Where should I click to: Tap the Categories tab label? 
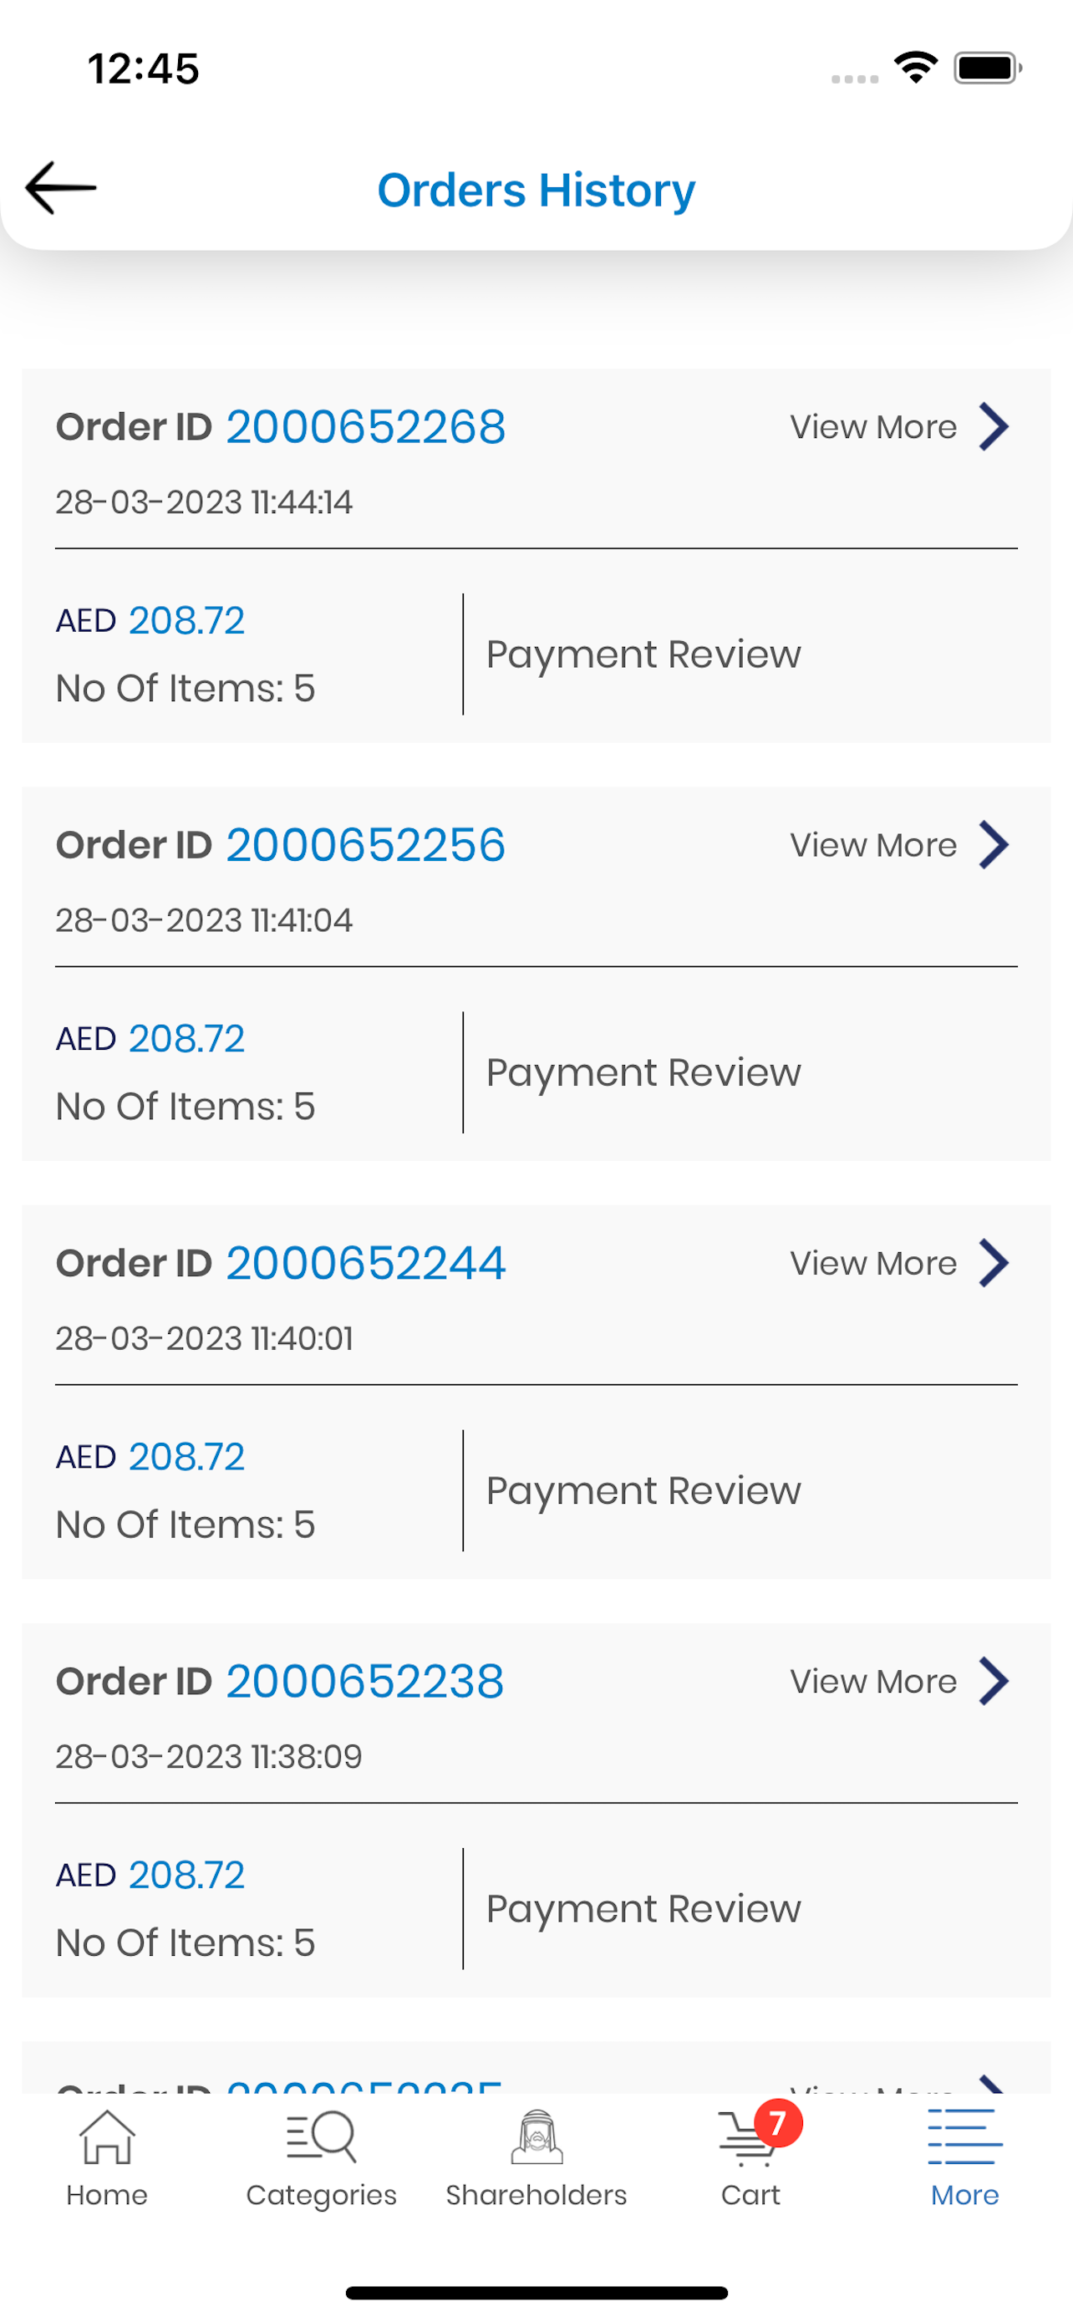click(322, 2195)
